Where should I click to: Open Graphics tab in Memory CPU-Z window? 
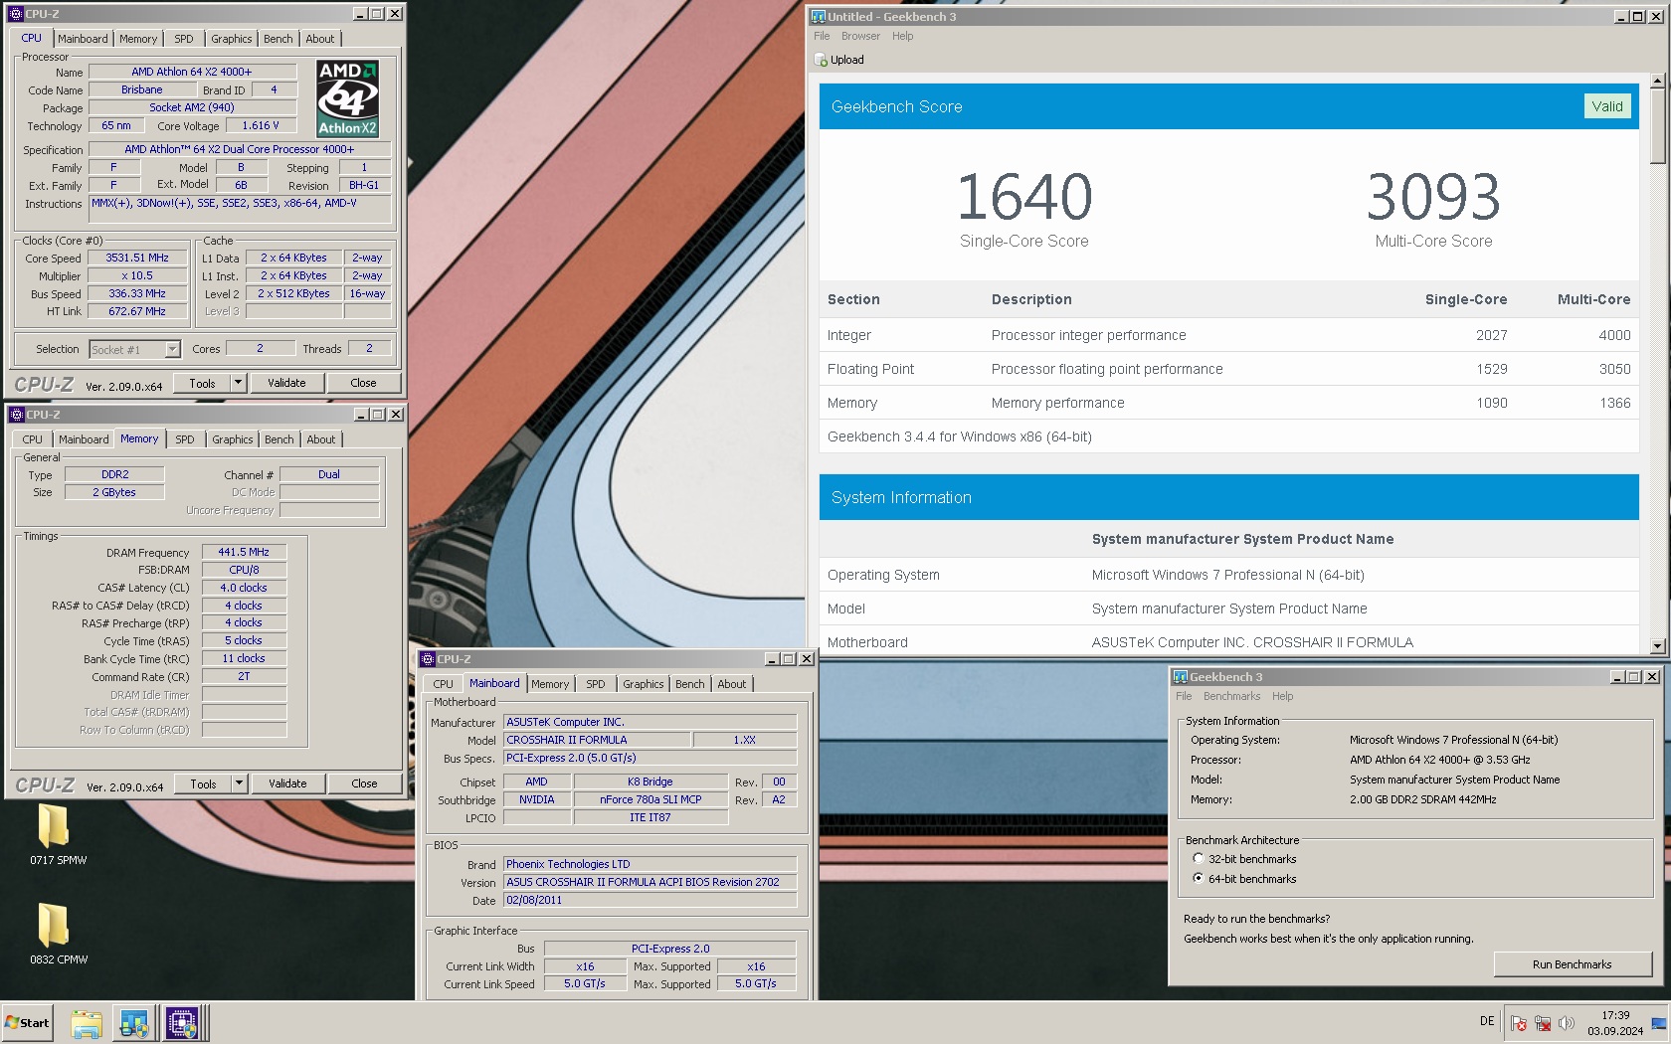pyautogui.click(x=233, y=439)
